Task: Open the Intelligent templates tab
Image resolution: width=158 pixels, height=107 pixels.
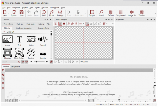Action: (23, 28)
